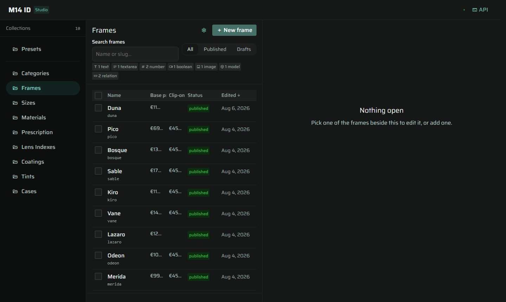Click the folder icon beside Presets
Viewport: 506px width, 302px height.
(15, 49)
